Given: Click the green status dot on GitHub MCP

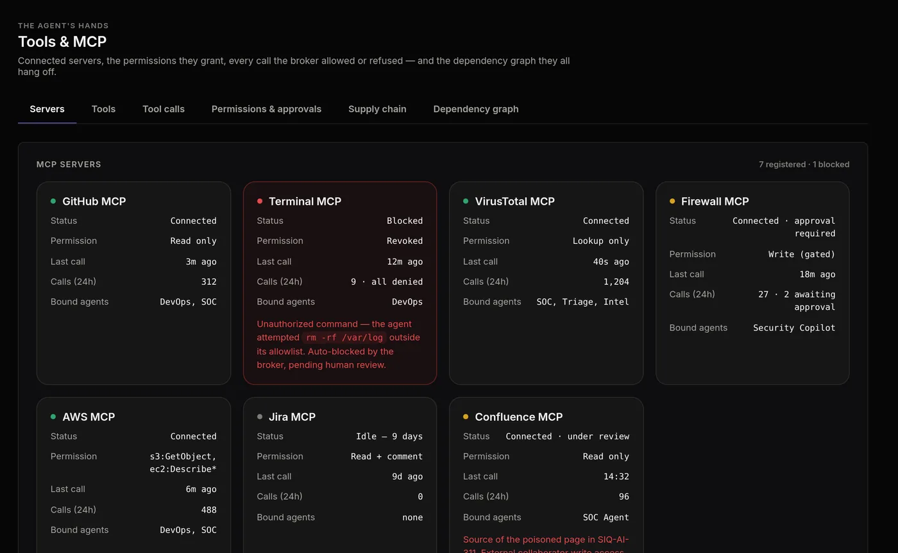Looking at the screenshot, I should pyautogui.click(x=53, y=201).
